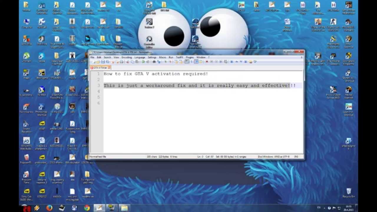The image size is (377, 212).
Task: Click the Sound Recorder desktop icon
Action: point(26,127)
